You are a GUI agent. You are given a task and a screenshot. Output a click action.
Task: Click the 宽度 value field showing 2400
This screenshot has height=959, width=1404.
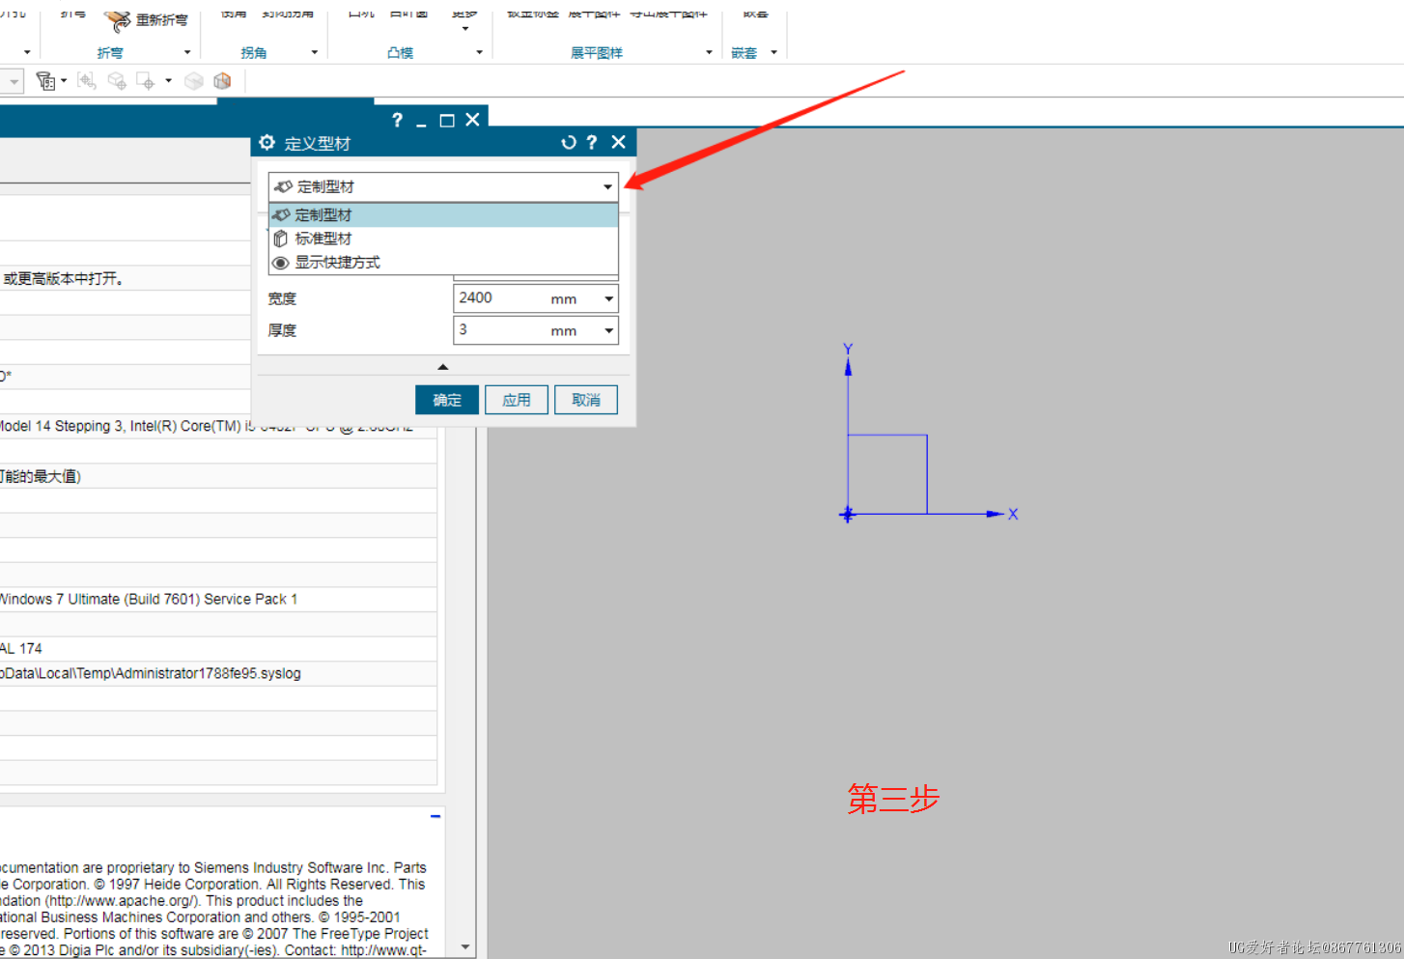click(x=498, y=298)
